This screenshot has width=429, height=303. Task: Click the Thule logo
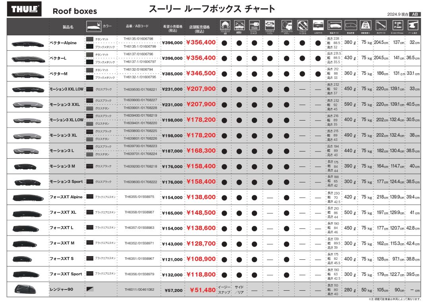24,10
